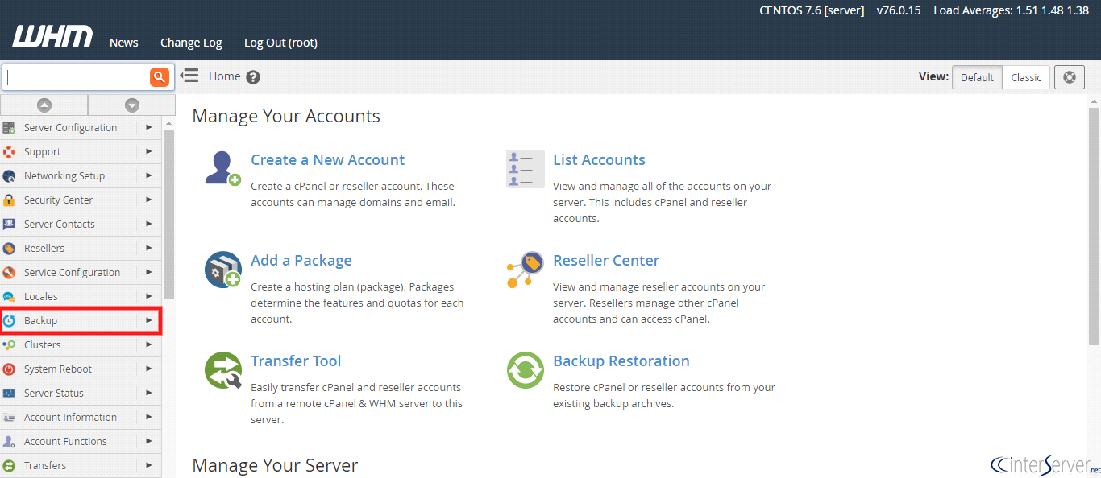Viewport: 1101px width, 478px height.
Task: Open the List Accounts link
Action: [x=599, y=160]
